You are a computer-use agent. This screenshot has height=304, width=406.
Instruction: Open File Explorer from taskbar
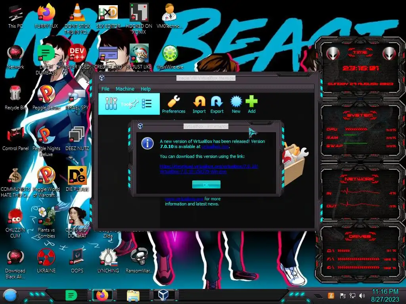[133, 295]
